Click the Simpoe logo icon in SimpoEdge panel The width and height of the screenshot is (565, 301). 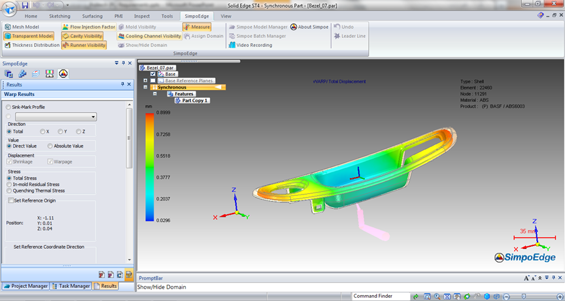[x=63, y=74]
